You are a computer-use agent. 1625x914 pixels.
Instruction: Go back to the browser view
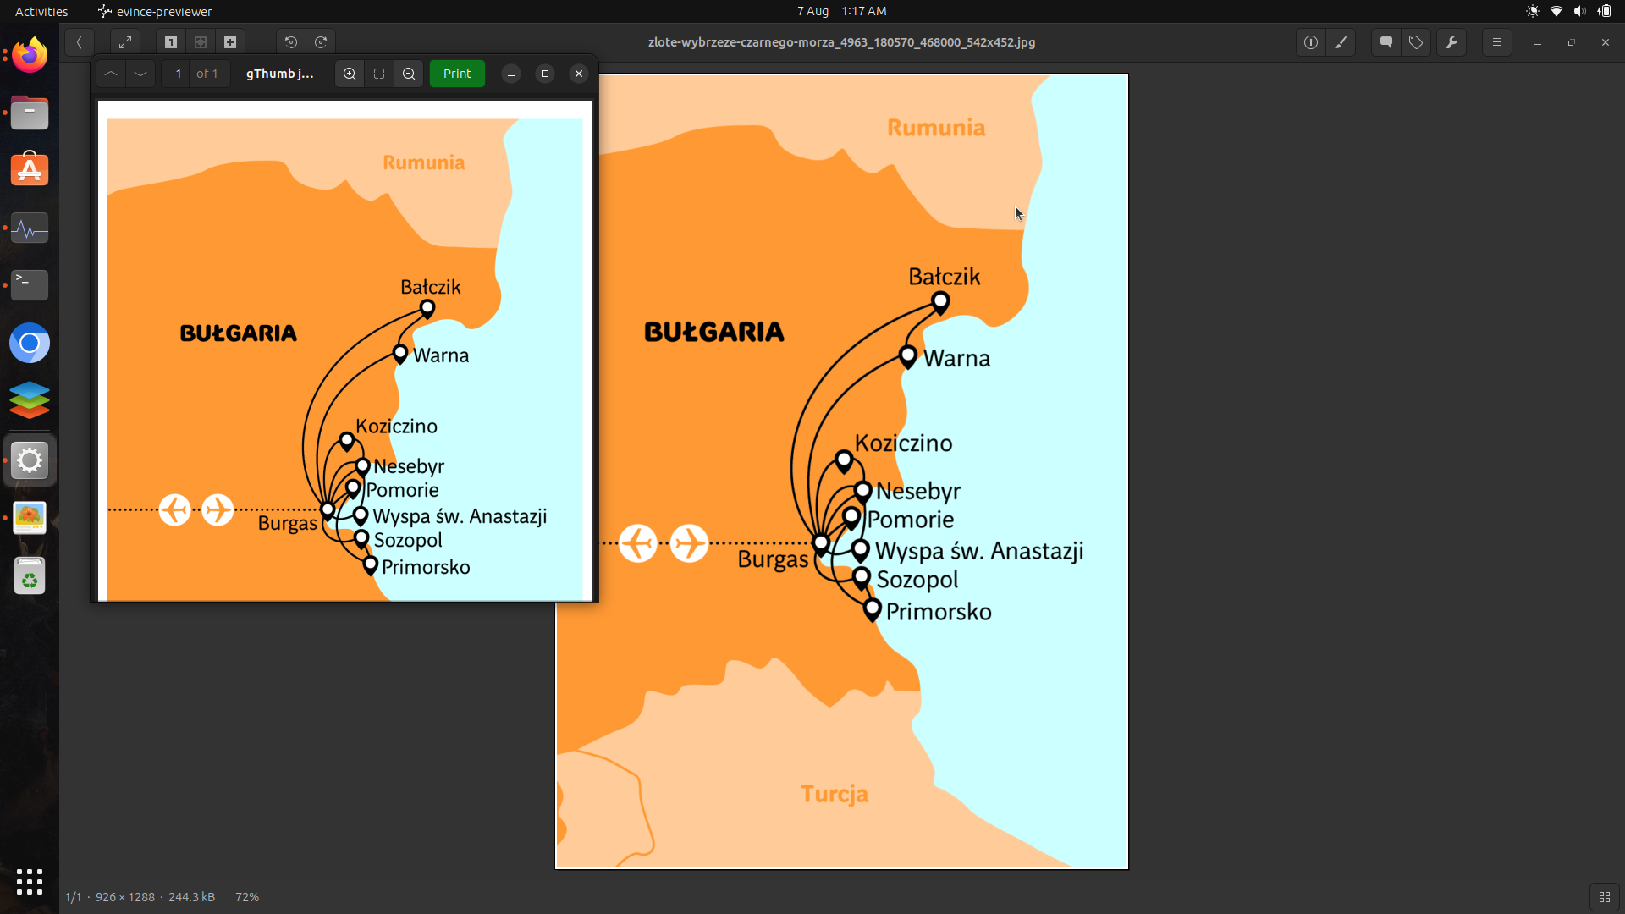tap(79, 42)
